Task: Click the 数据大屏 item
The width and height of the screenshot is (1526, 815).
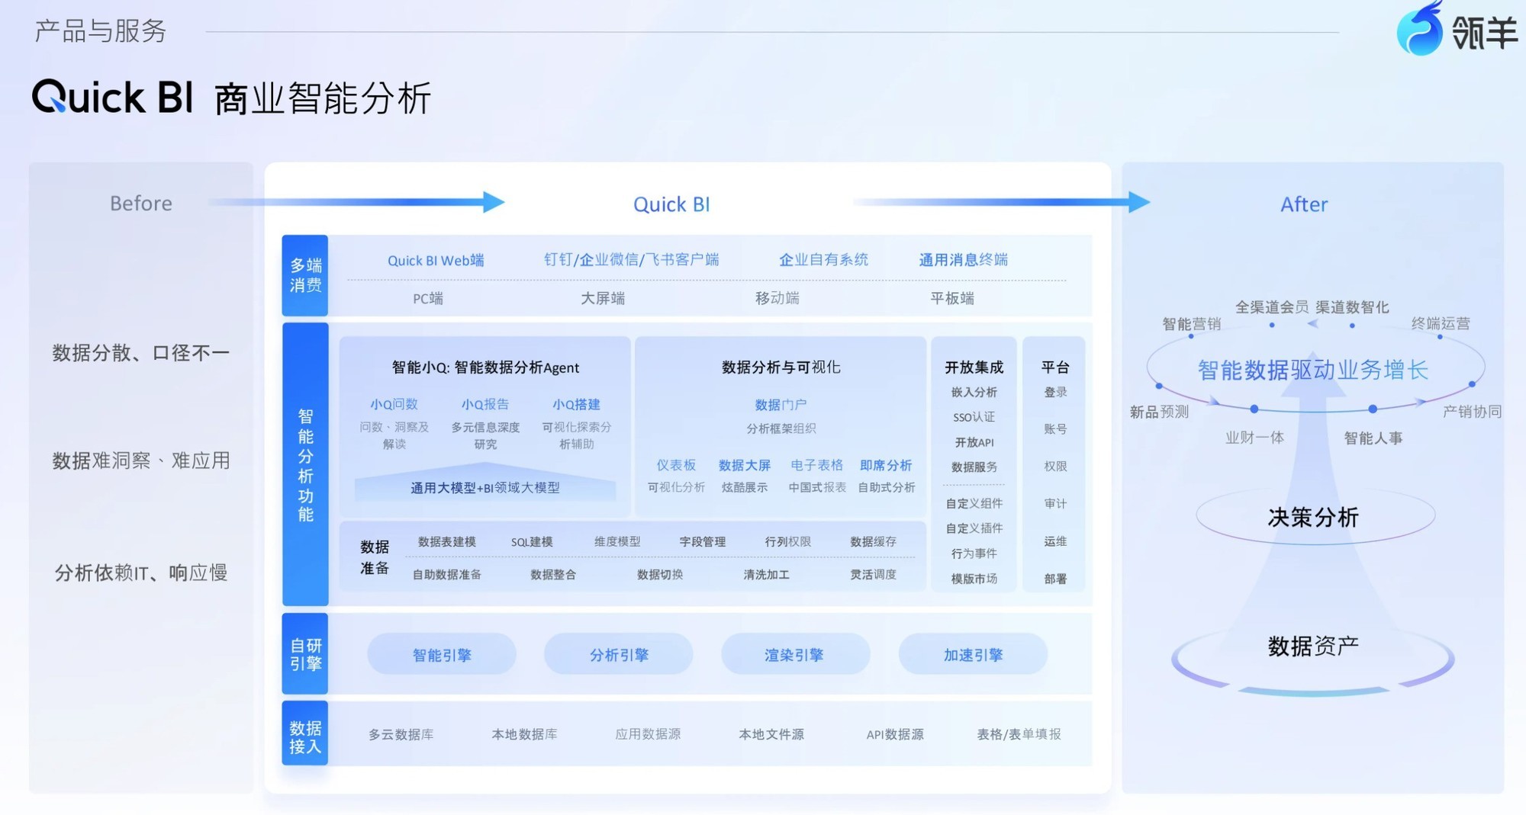Action: coord(745,464)
